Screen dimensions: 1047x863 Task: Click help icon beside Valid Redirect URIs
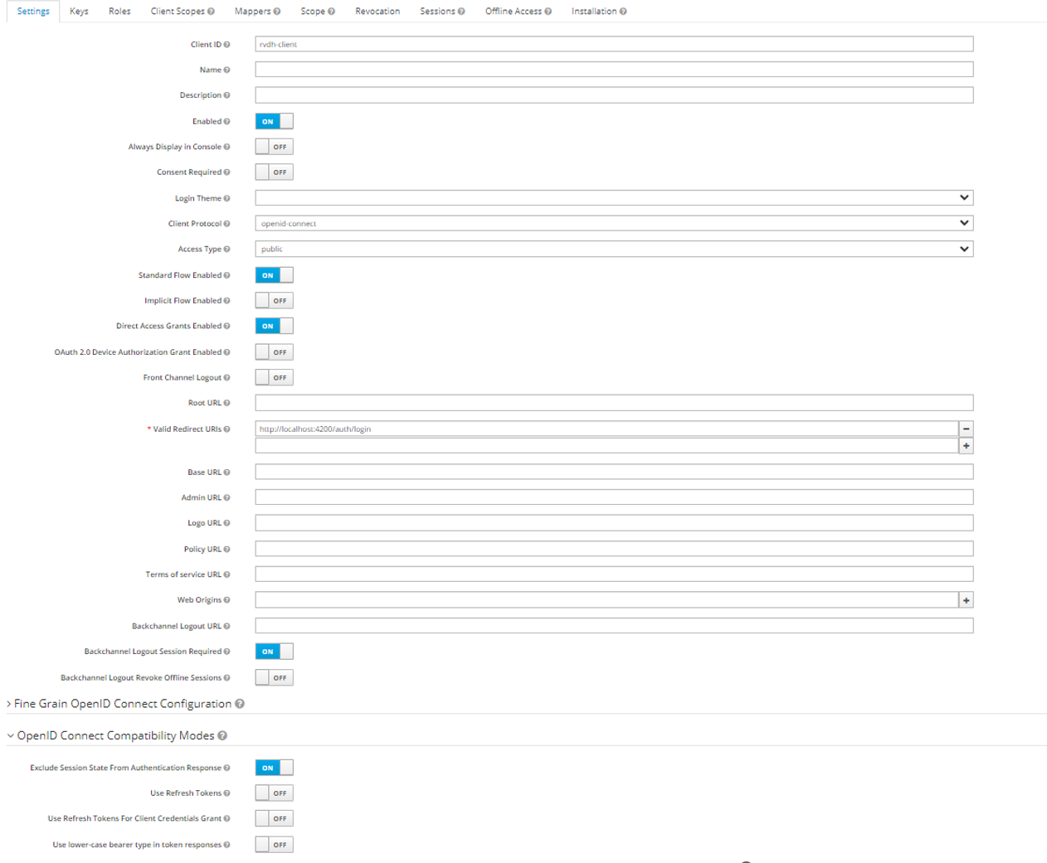[226, 429]
